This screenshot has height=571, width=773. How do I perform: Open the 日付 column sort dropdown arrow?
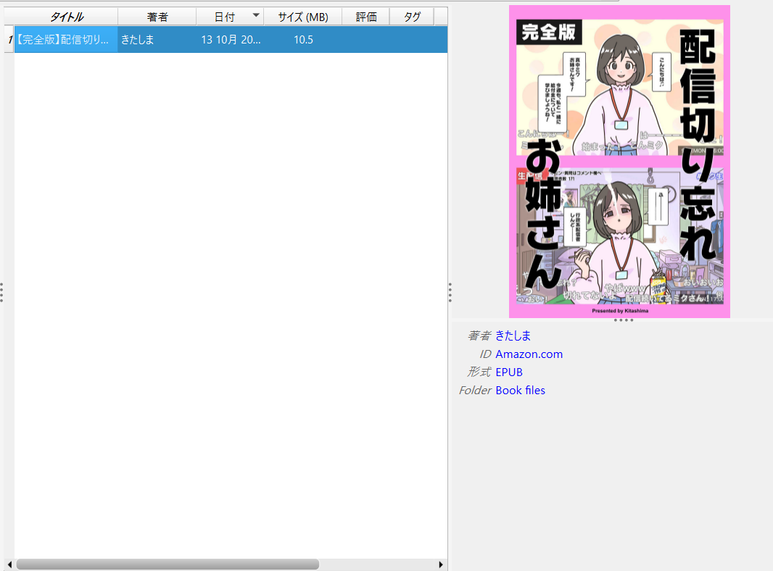(256, 16)
